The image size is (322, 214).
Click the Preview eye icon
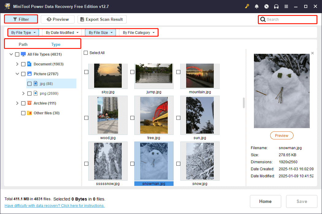[x=49, y=19]
